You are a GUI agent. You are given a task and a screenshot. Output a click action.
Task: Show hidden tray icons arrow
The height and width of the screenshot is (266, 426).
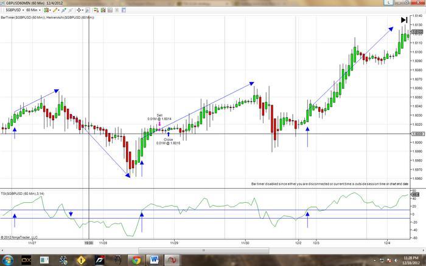[375, 261]
